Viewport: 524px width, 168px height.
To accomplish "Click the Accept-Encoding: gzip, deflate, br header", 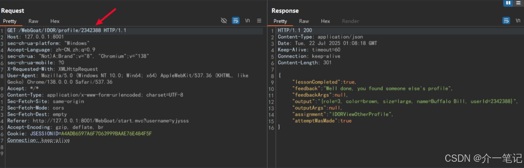I will [x=55, y=127].
